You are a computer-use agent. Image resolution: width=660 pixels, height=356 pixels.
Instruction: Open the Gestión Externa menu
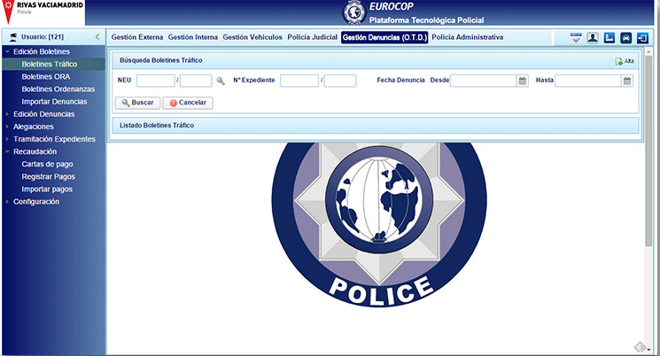coord(136,37)
